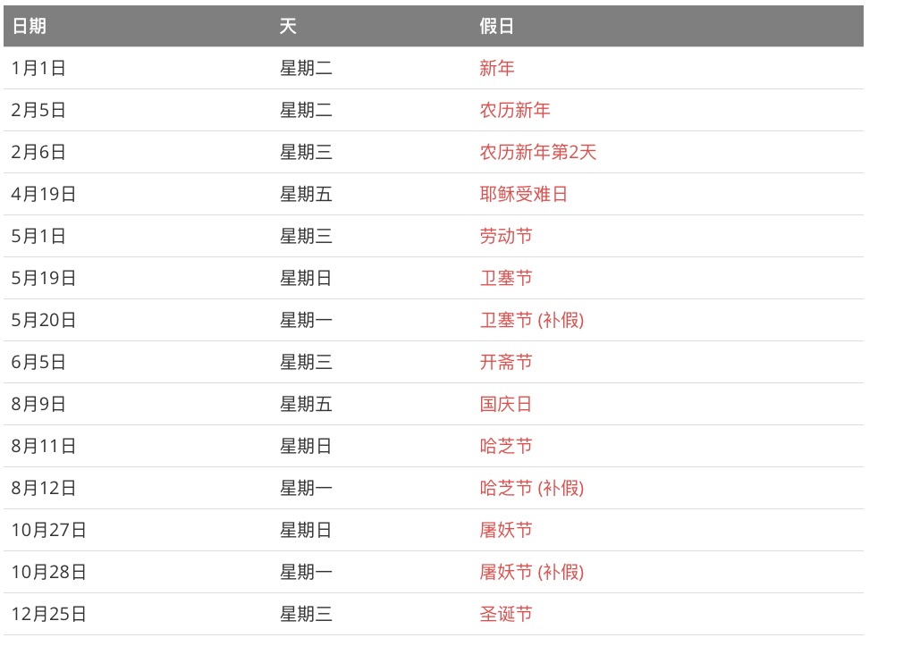Open the 农历新年 holiday link
This screenshot has width=903, height=646.
pos(514,110)
